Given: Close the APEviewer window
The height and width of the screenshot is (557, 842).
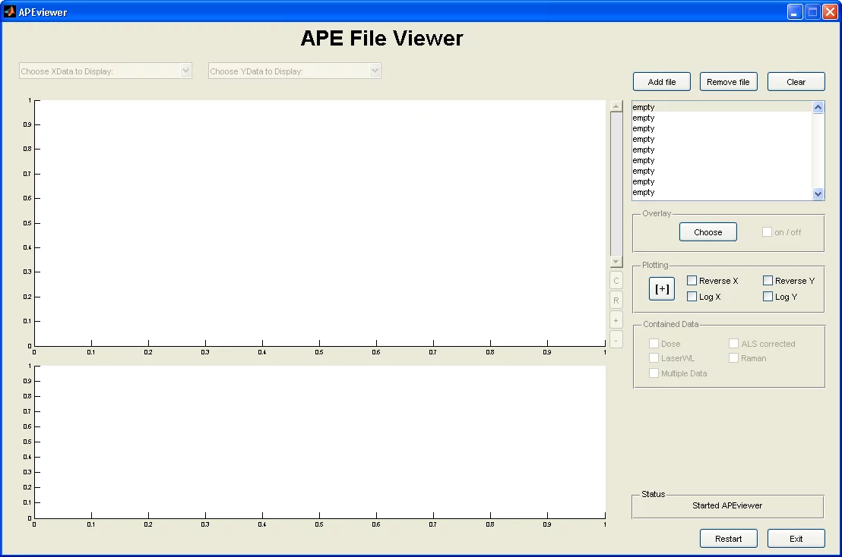Looking at the screenshot, I should tap(830, 12).
